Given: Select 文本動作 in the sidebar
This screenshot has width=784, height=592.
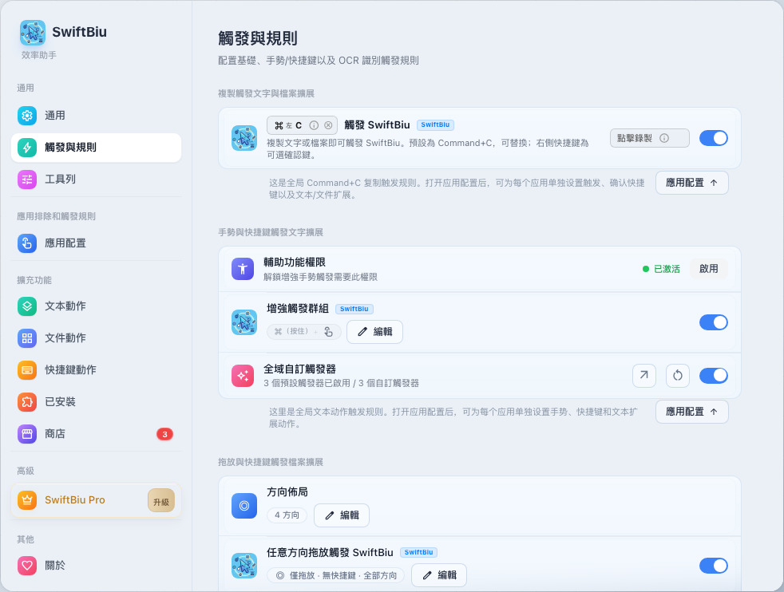Looking at the screenshot, I should [96, 306].
